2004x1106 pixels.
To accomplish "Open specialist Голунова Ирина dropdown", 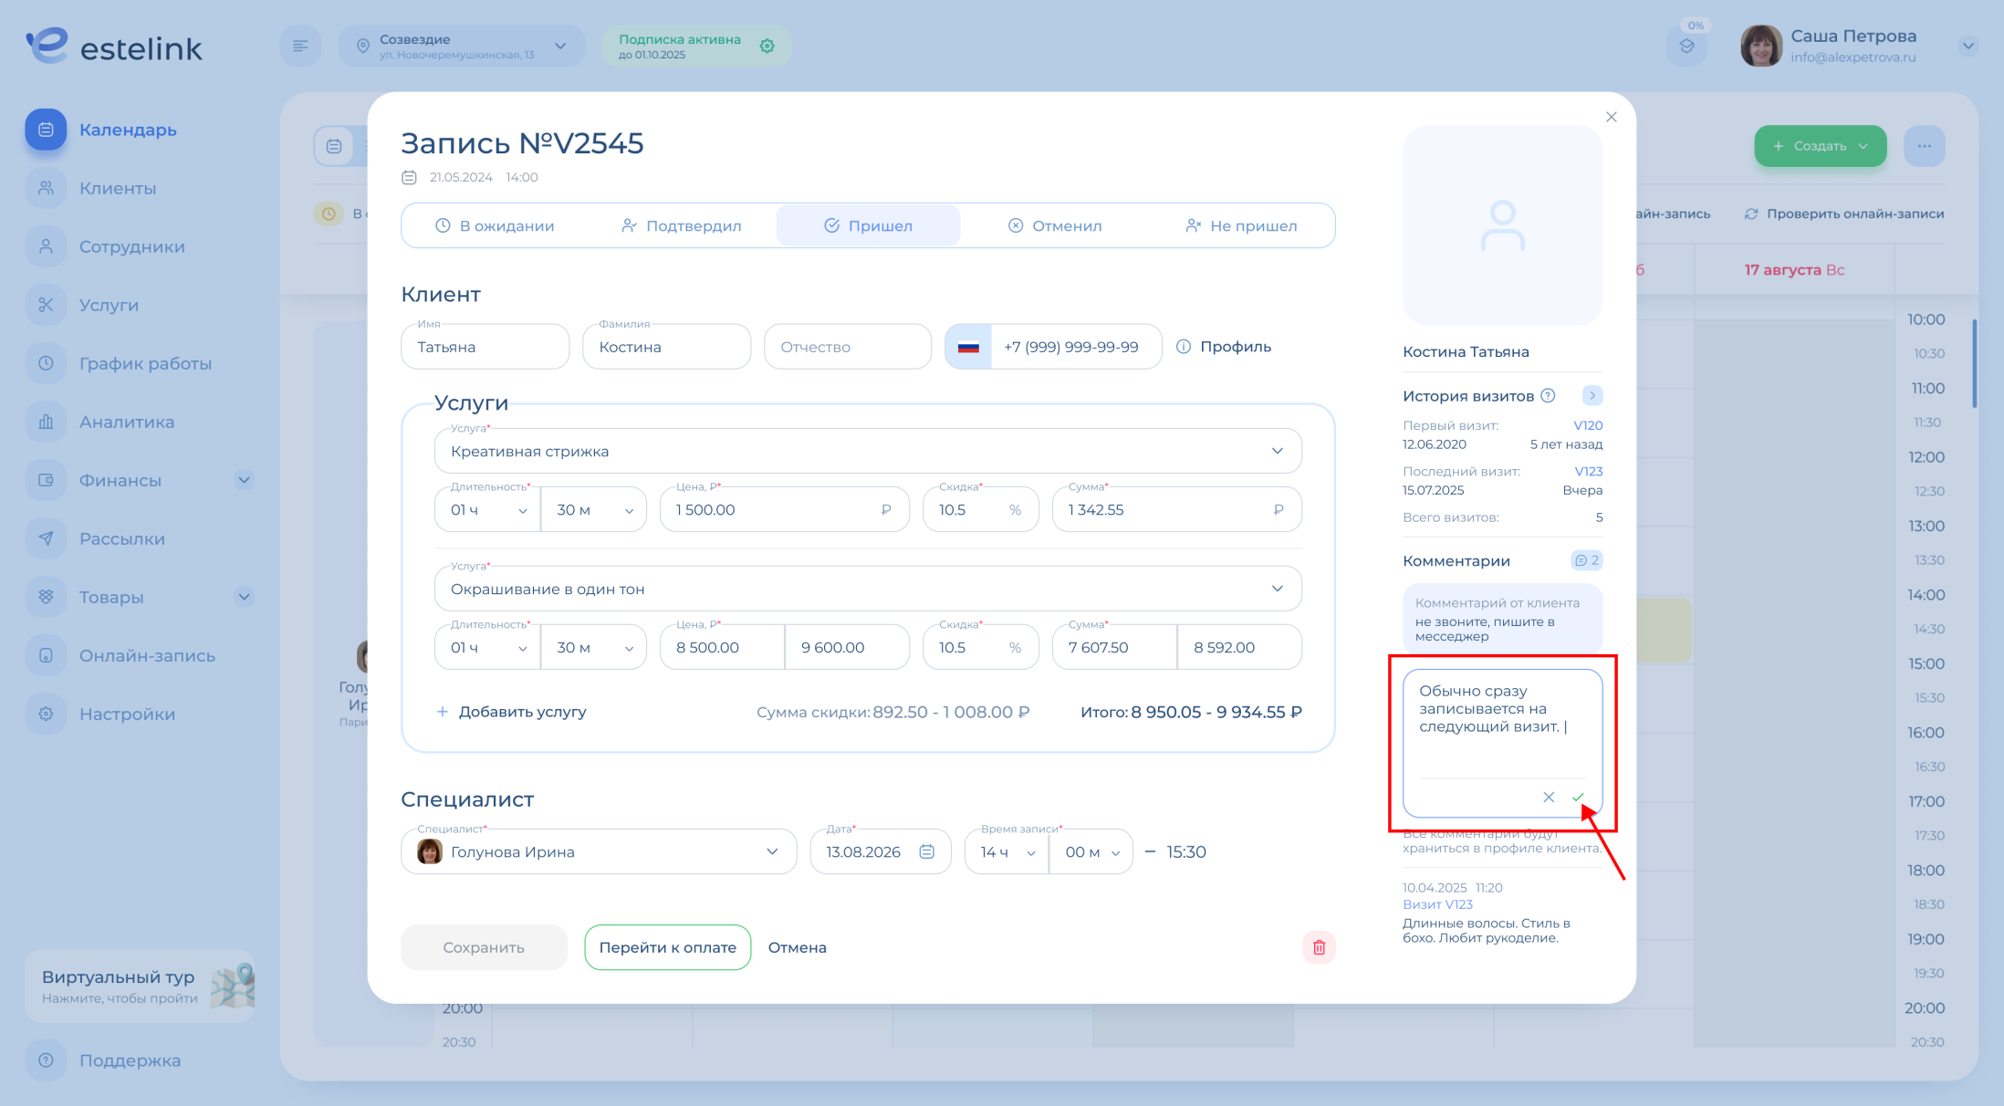I will (772, 851).
